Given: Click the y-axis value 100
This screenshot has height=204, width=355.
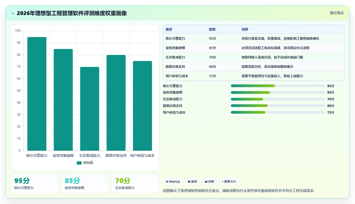Looking at the screenshot, I should 18,31.
